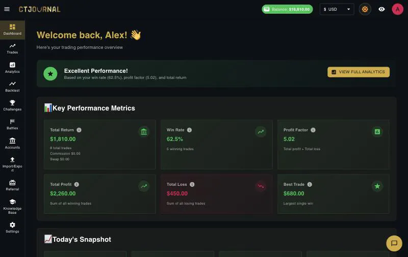Open the user avatar A menu
Image resolution: width=408 pixels, height=257 pixels.
click(397, 9)
